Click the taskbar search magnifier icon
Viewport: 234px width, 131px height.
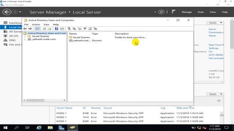[16, 128]
